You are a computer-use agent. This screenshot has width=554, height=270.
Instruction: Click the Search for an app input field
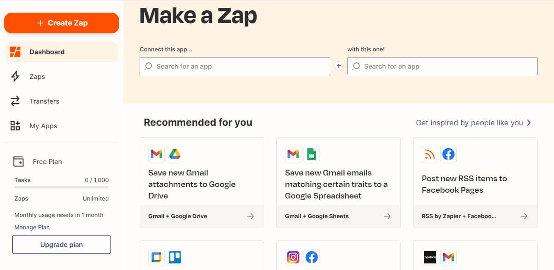tap(234, 66)
